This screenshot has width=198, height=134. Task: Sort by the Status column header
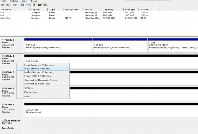(x=92, y=9)
